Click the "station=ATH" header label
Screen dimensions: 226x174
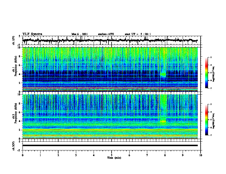pos(106,34)
